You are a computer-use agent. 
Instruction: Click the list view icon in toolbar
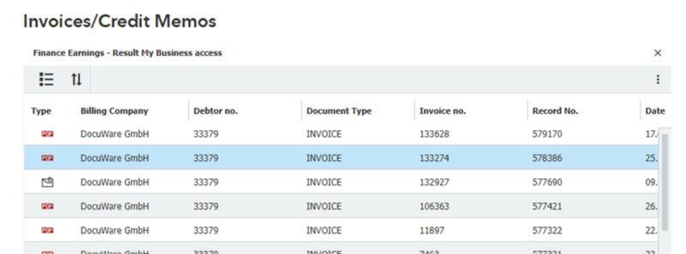[46, 80]
